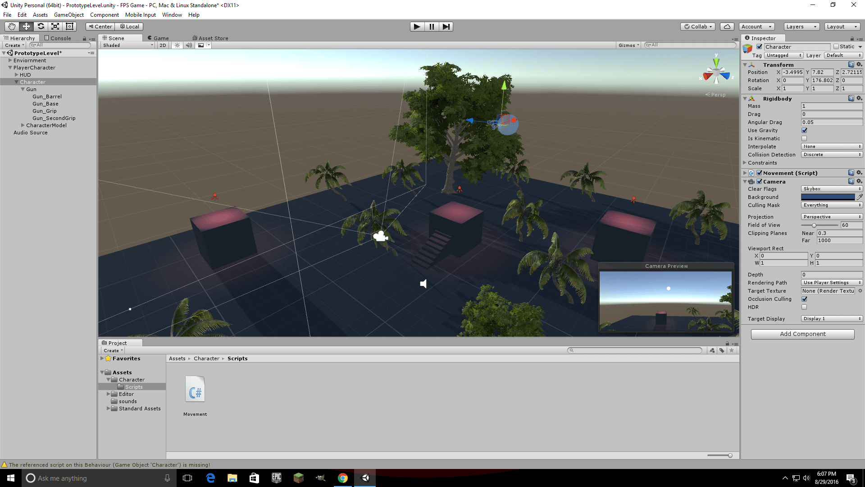The height and width of the screenshot is (487, 865).
Task: Switch to the Asset Store tab
Action: 210,38
